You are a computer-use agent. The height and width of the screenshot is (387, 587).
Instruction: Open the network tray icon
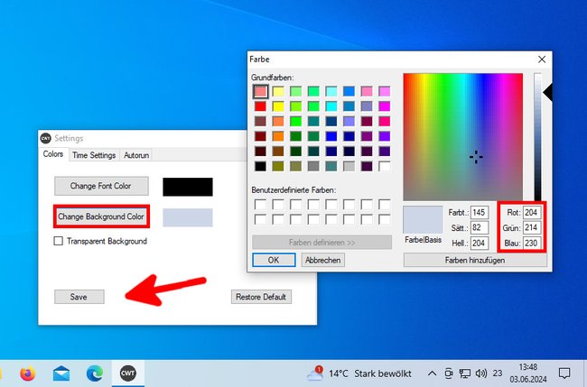coord(464,373)
